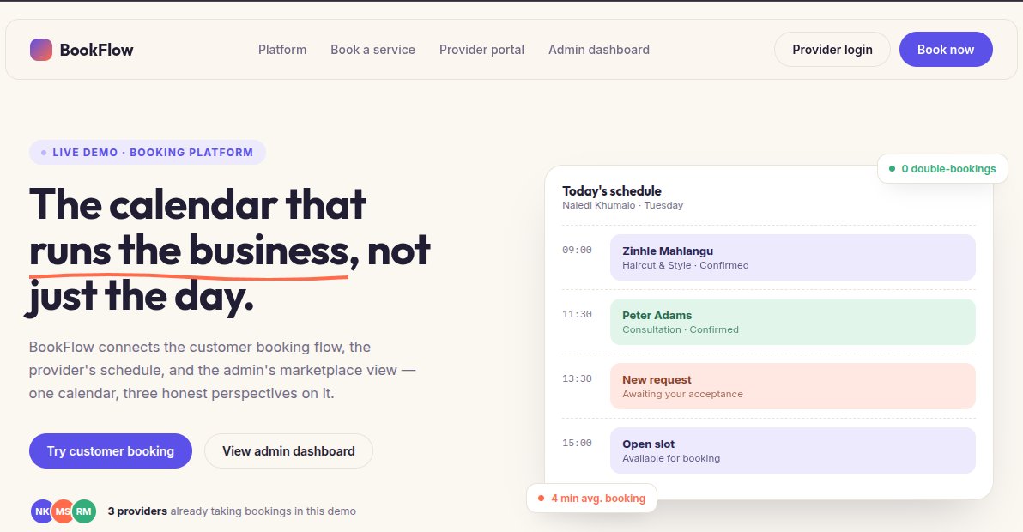Select the Peter Adams consultation card
The height and width of the screenshot is (532, 1023).
[793, 322]
